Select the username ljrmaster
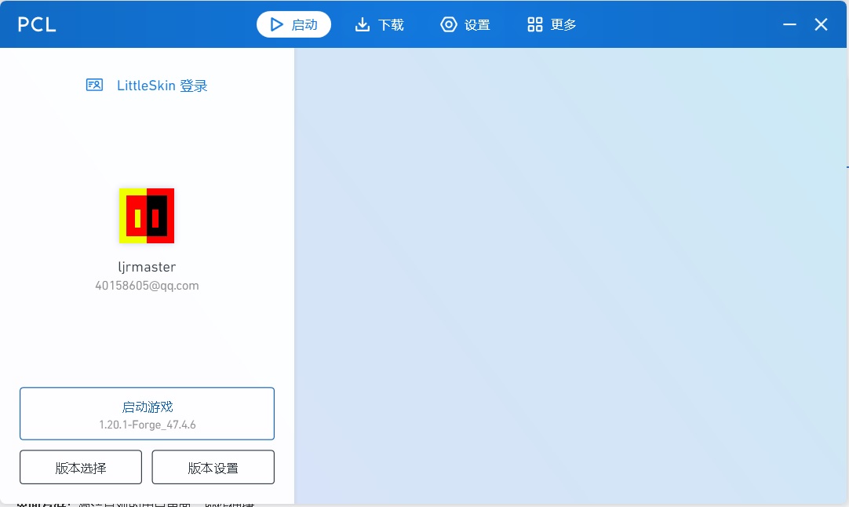849x507 pixels. point(147,267)
